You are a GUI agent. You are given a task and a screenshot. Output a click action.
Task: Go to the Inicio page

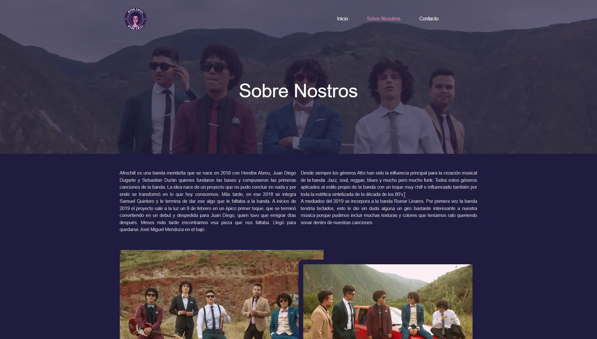(x=342, y=19)
